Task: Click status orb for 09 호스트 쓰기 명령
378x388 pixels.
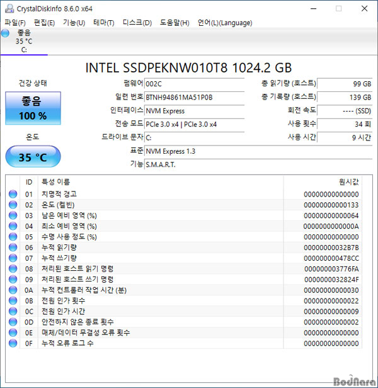Action: tap(13, 279)
